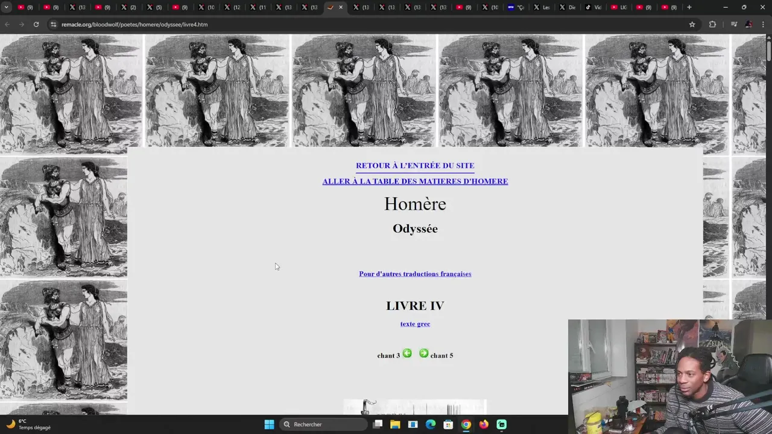
Task: Open Microsoft Edge from the taskbar
Action: coord(431,424)
